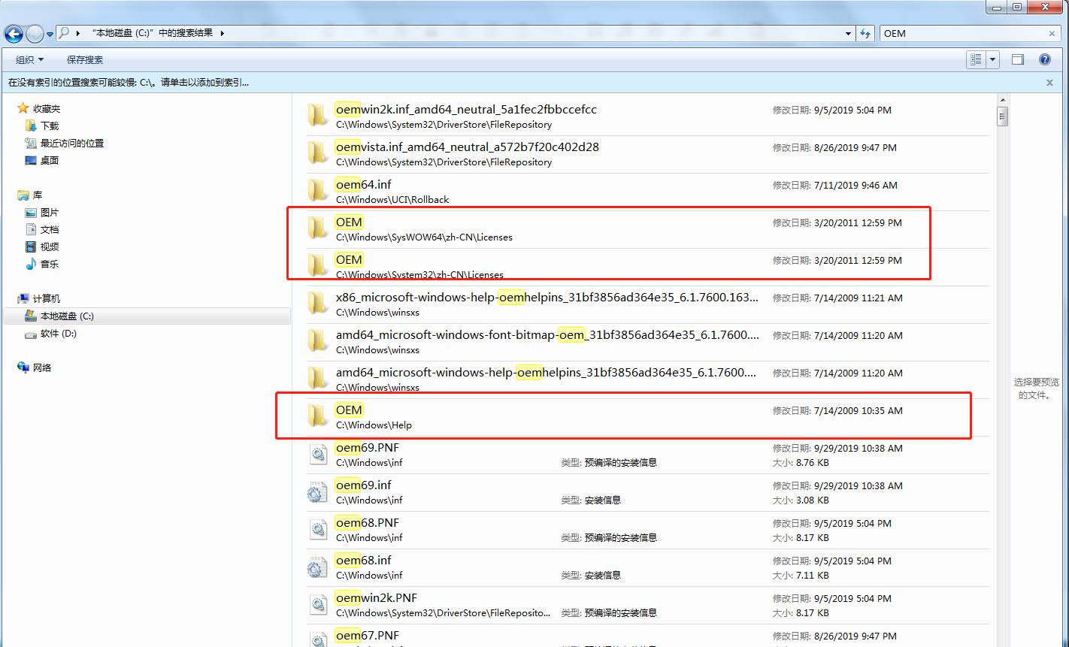Viewport: 1069px width, 647px height.
Task: Open the 视频 library icon
Action: (x=31, y=246)
